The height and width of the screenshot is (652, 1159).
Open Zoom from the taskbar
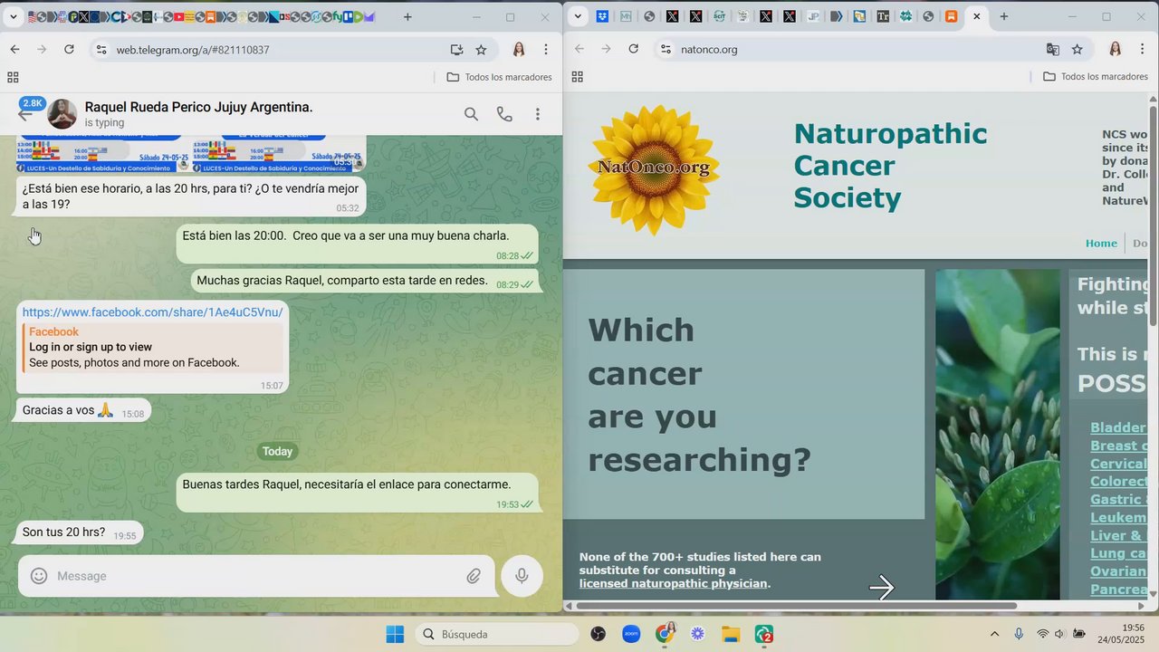pyautogui.click(x=631, y=634)
